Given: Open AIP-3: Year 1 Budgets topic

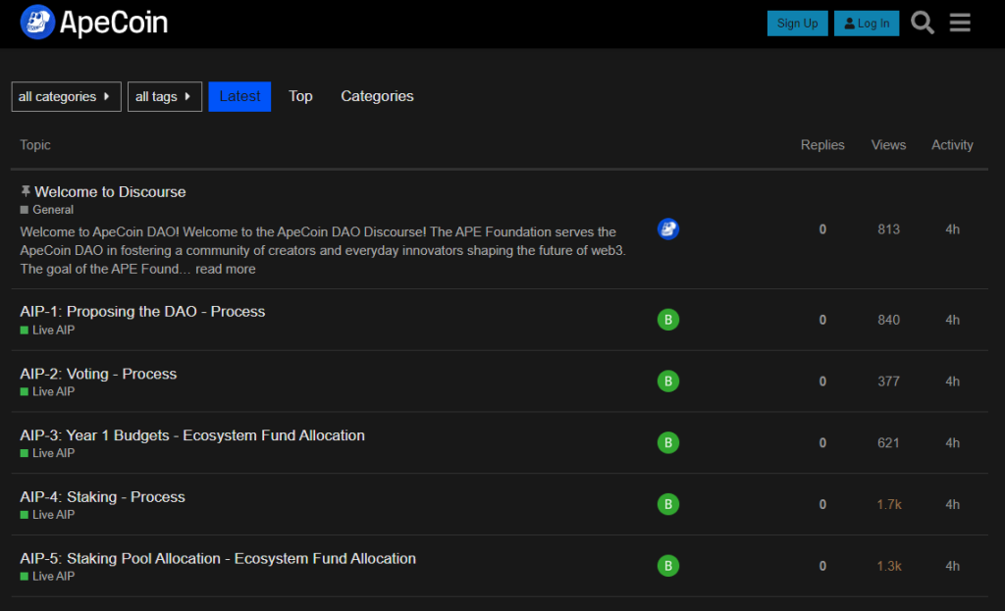Looking at the screenshot, I should pos(192,434).
